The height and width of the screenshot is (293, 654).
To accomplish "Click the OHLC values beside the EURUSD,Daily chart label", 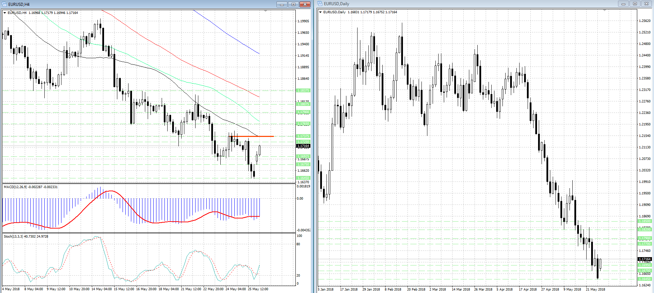I will pos(372,12).
